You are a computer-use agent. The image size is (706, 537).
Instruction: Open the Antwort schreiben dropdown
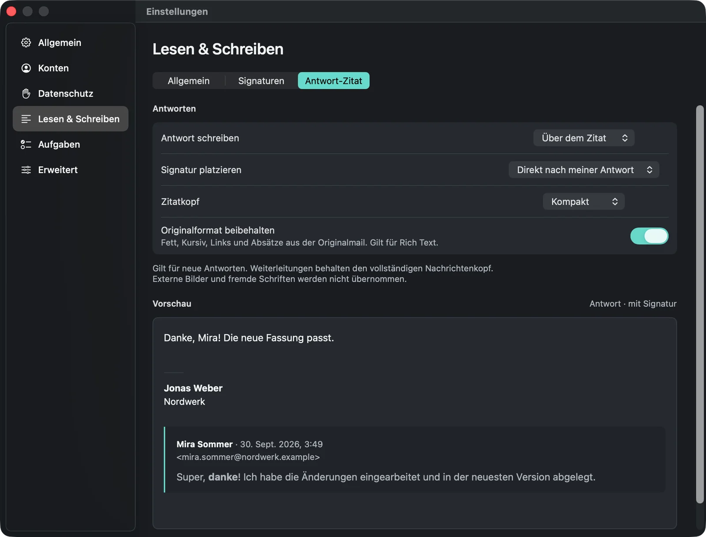(584, 138)
